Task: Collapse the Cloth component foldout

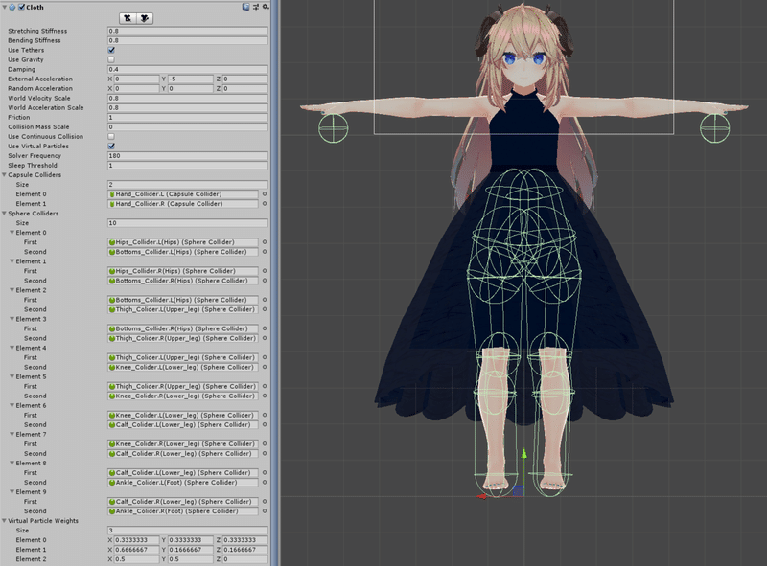Action: coord(5,7)
